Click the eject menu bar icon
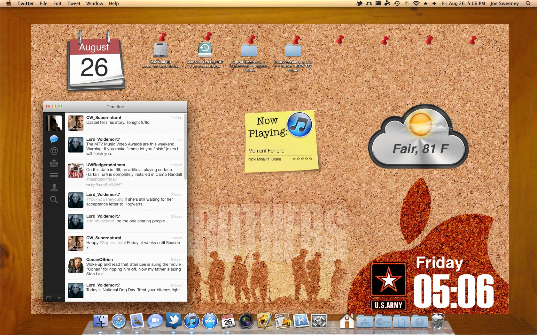The height and width of the screenshot is (335, 537). coord(425,4)
